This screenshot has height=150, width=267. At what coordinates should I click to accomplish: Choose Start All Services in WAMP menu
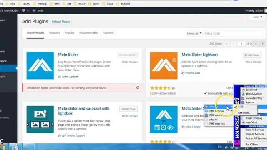tap(254, 130)
